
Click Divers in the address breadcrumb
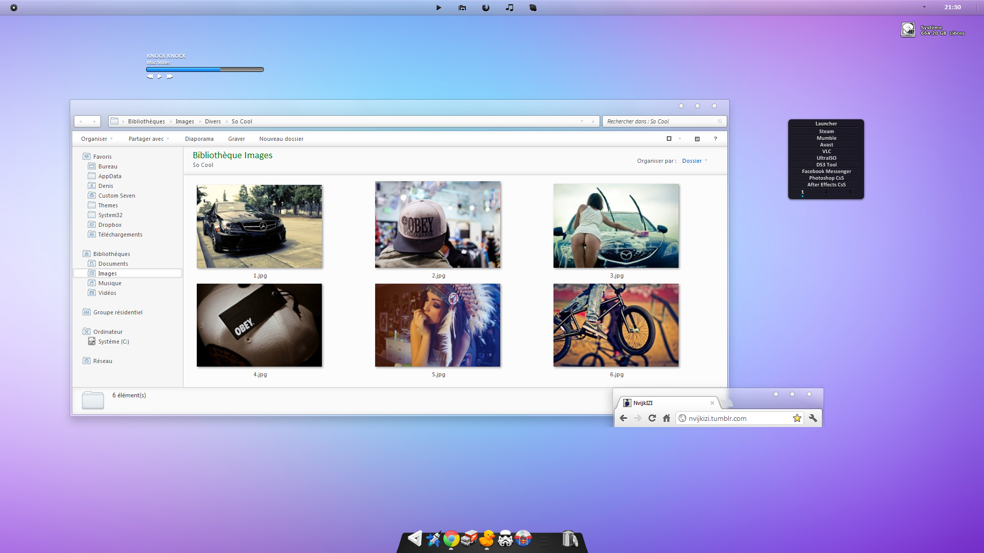213,121
